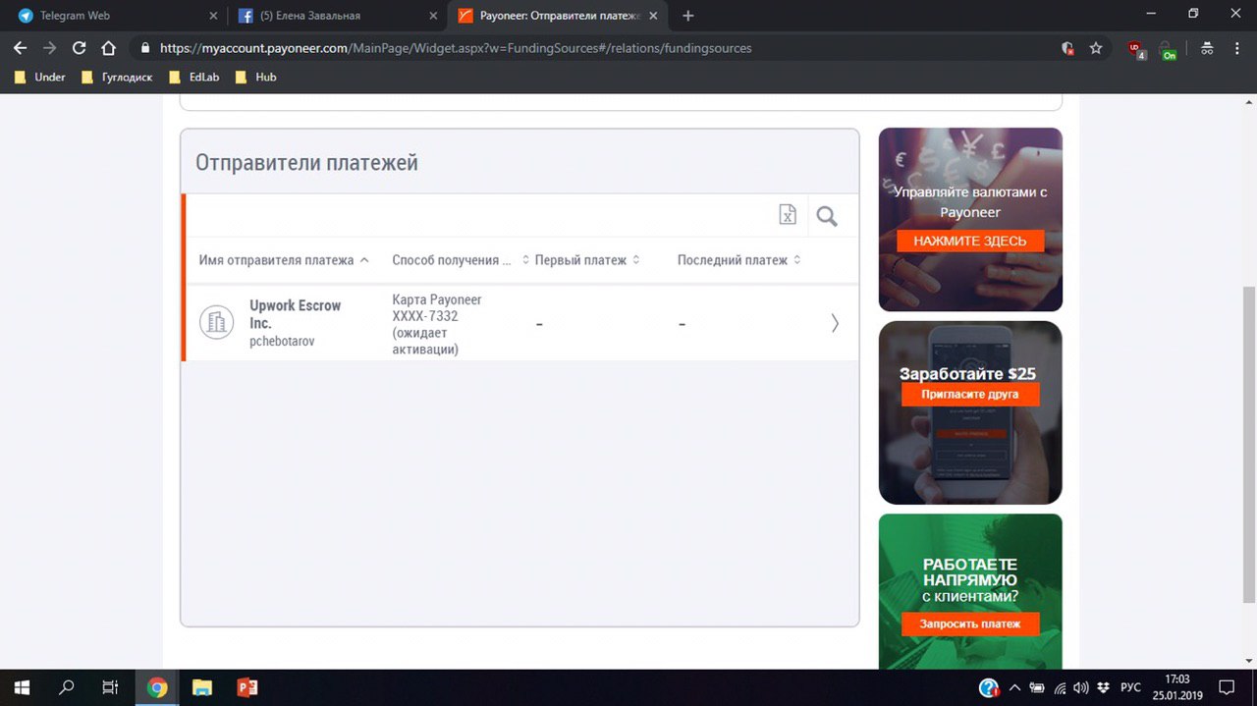Open the clock showing 17:03
This screenshot has width=1257, height=706.
(x=1176, y=687)
